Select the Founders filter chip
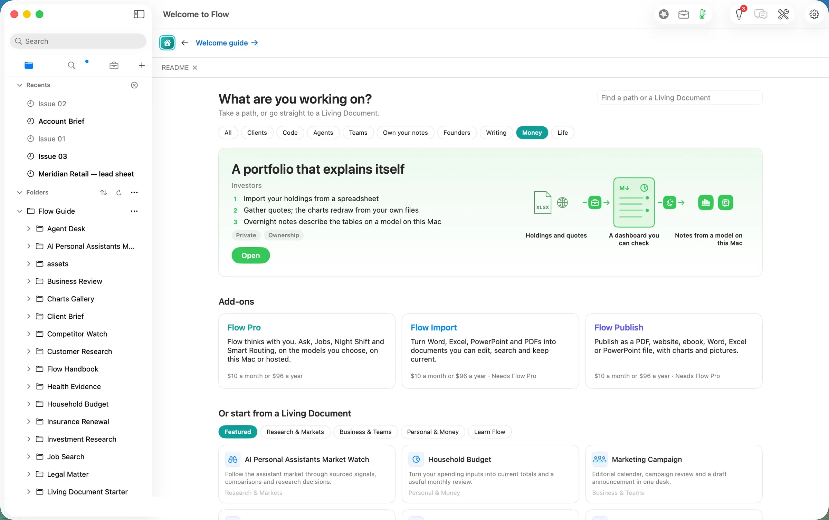Viewport: 829px width, 520px height. [x=457, y=133]
